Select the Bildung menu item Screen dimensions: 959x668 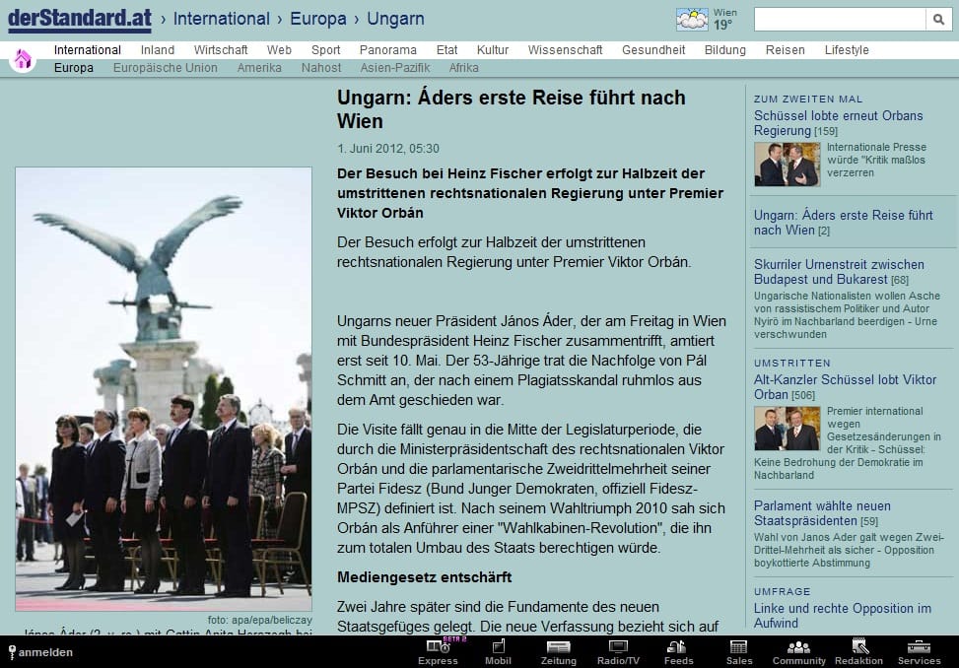[x=725, y=50]
